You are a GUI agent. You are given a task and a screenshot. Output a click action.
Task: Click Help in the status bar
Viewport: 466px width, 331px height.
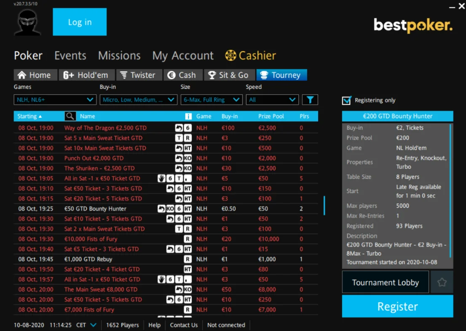[154, 325]
